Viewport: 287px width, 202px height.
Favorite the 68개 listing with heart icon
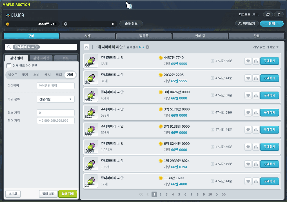click(x=248, y=61)
